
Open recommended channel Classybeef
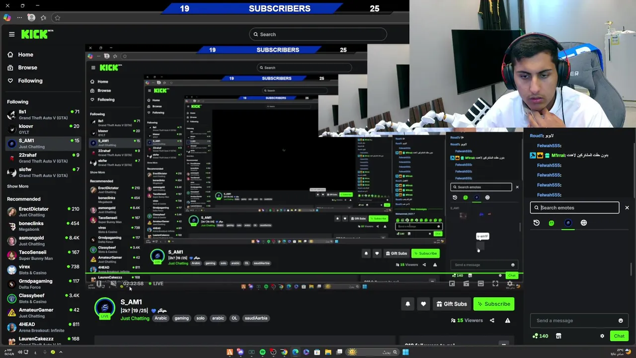pyautogui.click(x=43, y=298)
